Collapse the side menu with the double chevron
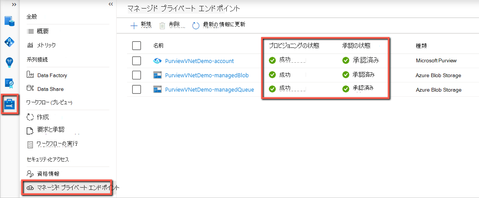Image resolution: width=479 pixels, height=198 pixels. (x=110, y=4)
